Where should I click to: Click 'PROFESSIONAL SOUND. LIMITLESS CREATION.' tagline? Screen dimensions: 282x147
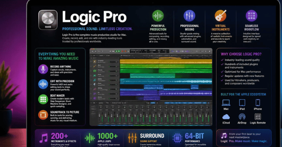click(97, 29)
